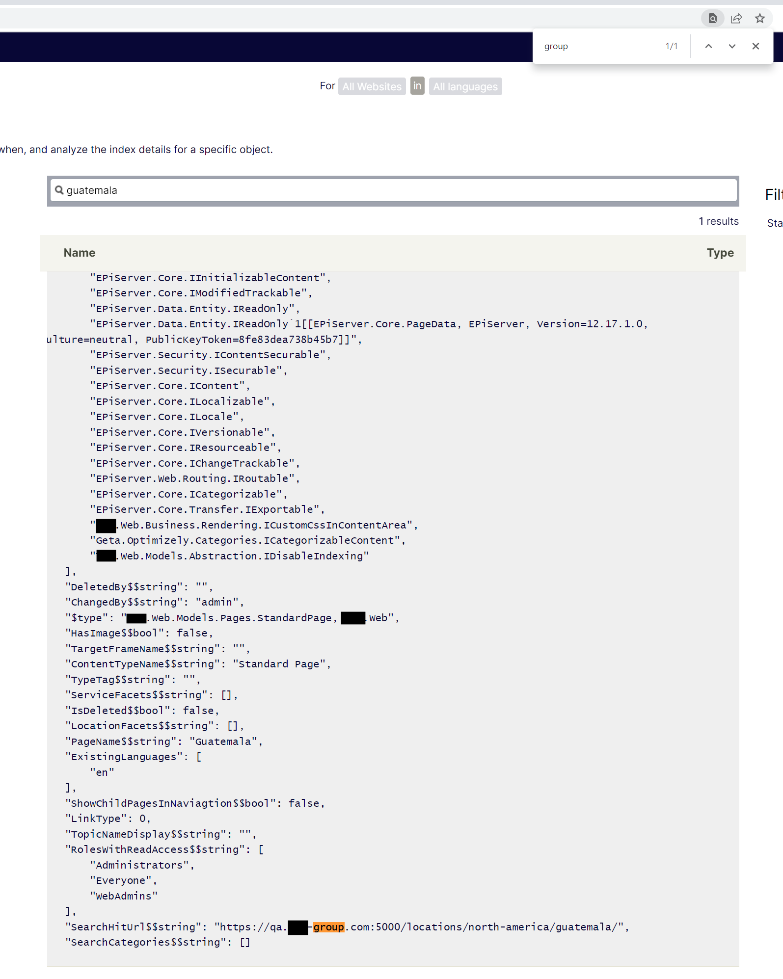Click the find-in-page lens icon in address bar
Image resolution: width=783 pixels, height=979 pixels.
tap(712, 19)
